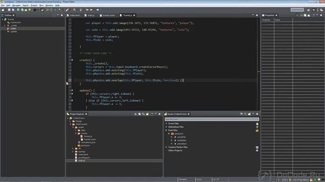Toggle Link with Editor in Project Explorer

[143, 114]
